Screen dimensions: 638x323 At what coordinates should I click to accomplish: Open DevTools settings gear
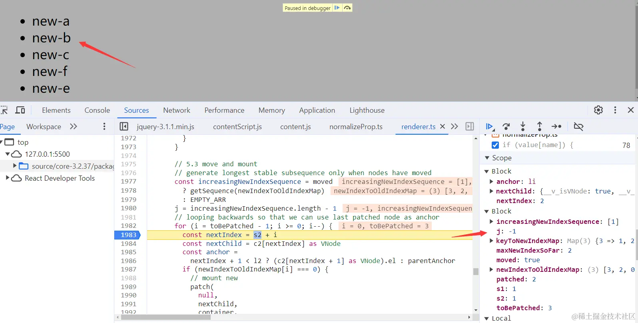pos(598,110)
